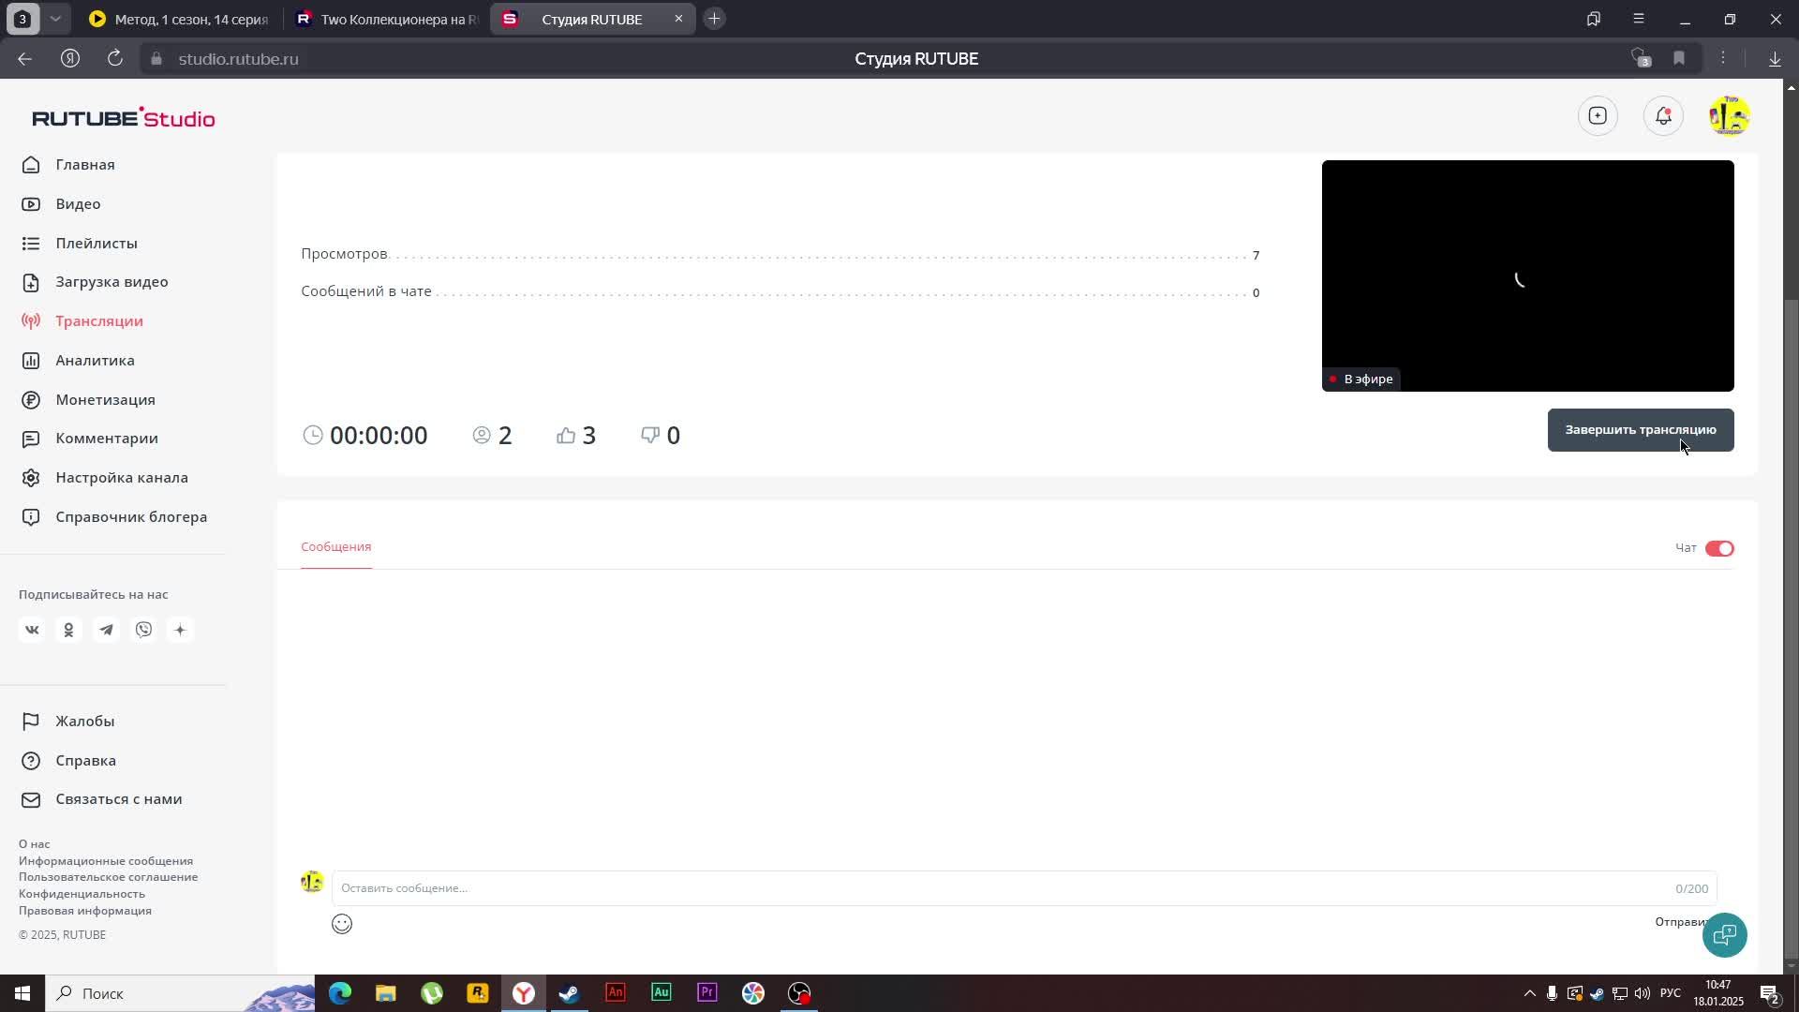Image resolution: width=1799 pixels, height=1012 pixels.
Task: Open the О нас link
Action: click(x=35, y=844)
